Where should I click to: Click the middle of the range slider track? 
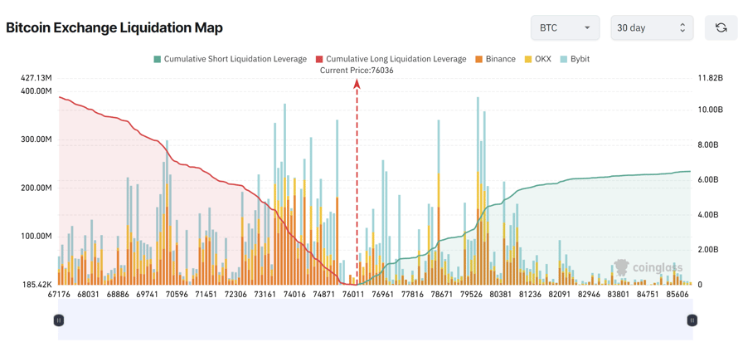[x=375, y=320]
